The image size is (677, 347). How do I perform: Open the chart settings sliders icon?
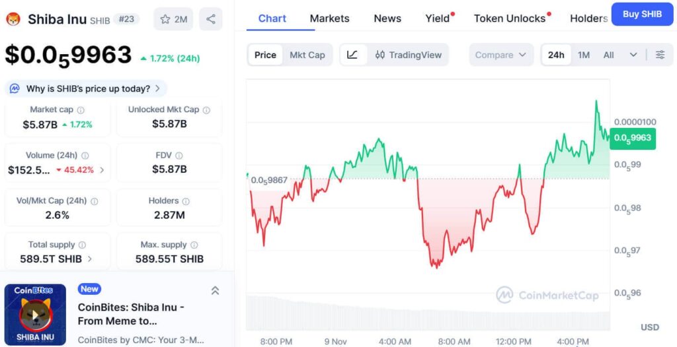pos(660,55)
